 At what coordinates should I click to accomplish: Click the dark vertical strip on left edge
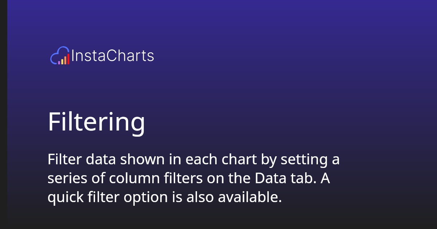coord(3,114)
